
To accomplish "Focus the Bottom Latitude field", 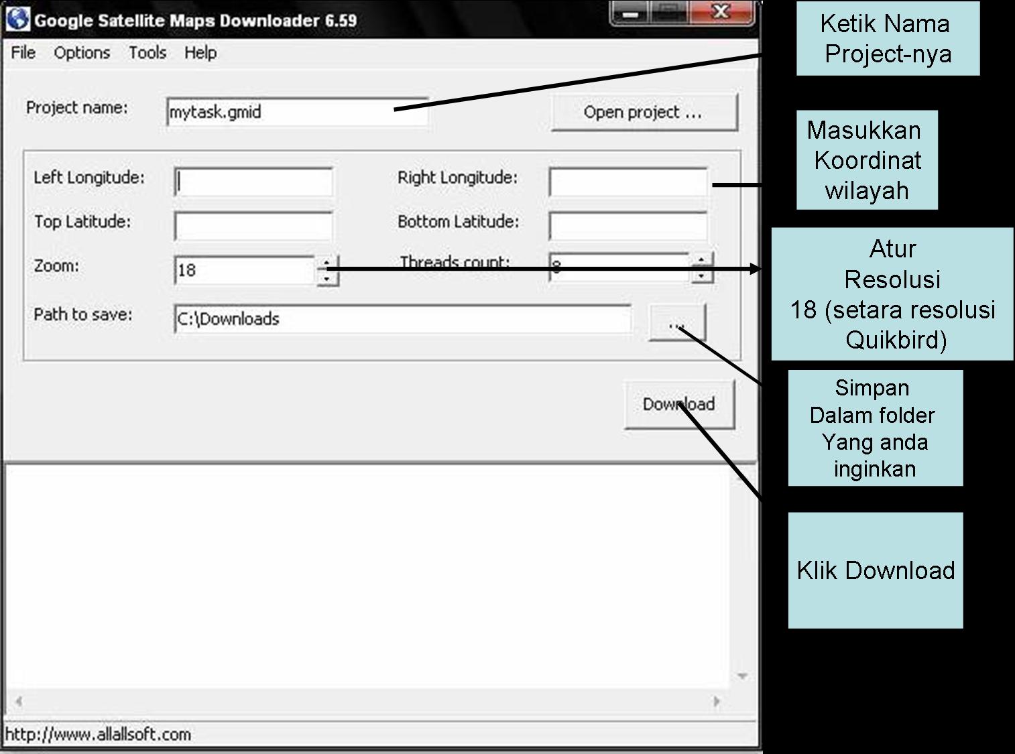I will click(628, 226).
